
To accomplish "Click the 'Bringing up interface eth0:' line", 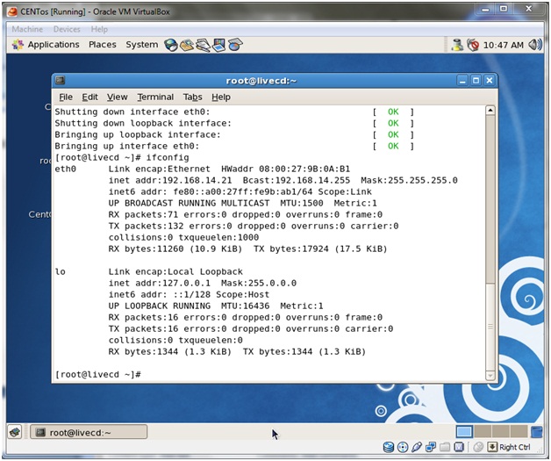I will (x=127, y=147).
